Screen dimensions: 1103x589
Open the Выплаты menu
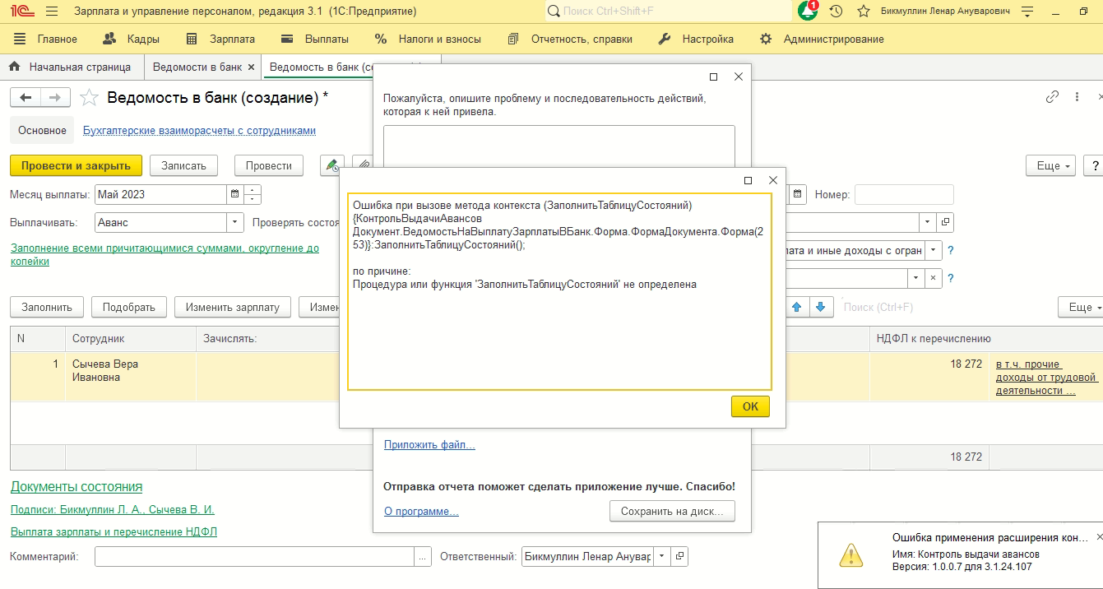coord(315,39)
